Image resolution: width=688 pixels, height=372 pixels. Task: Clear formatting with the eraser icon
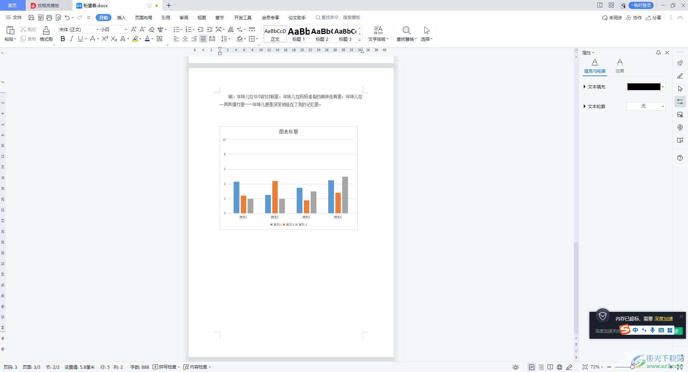click(x=152, y=29)
